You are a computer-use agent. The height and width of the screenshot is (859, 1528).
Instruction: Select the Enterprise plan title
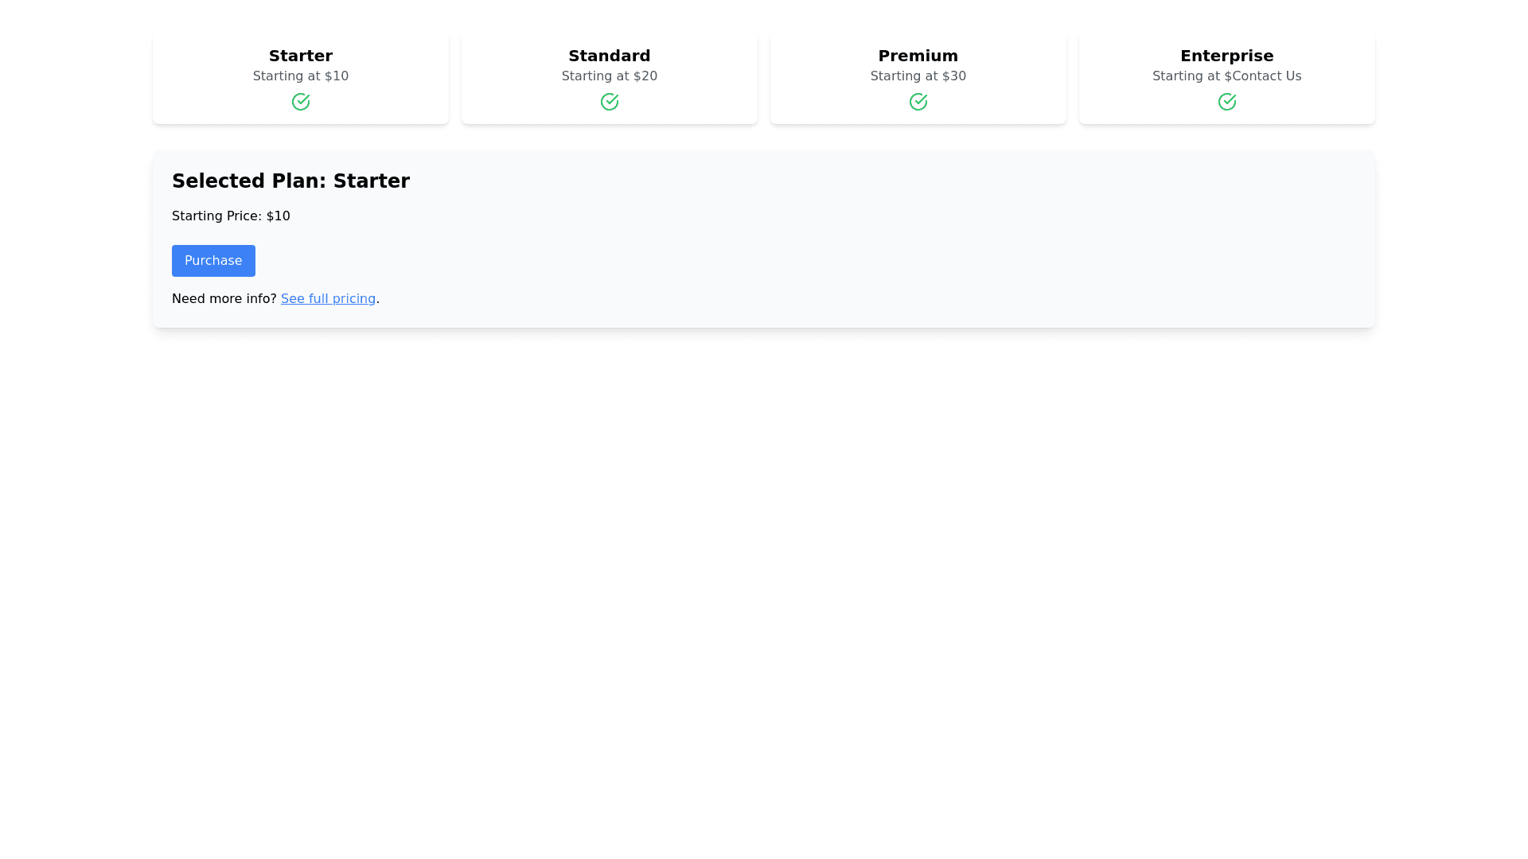[x=1226, y=56]
